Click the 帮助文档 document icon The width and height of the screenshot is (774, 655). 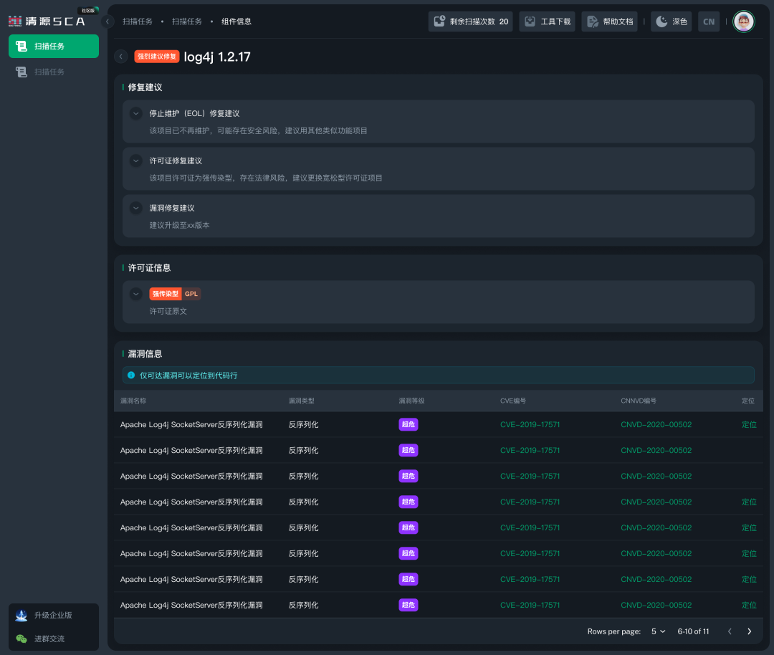[x=593, y=21]
